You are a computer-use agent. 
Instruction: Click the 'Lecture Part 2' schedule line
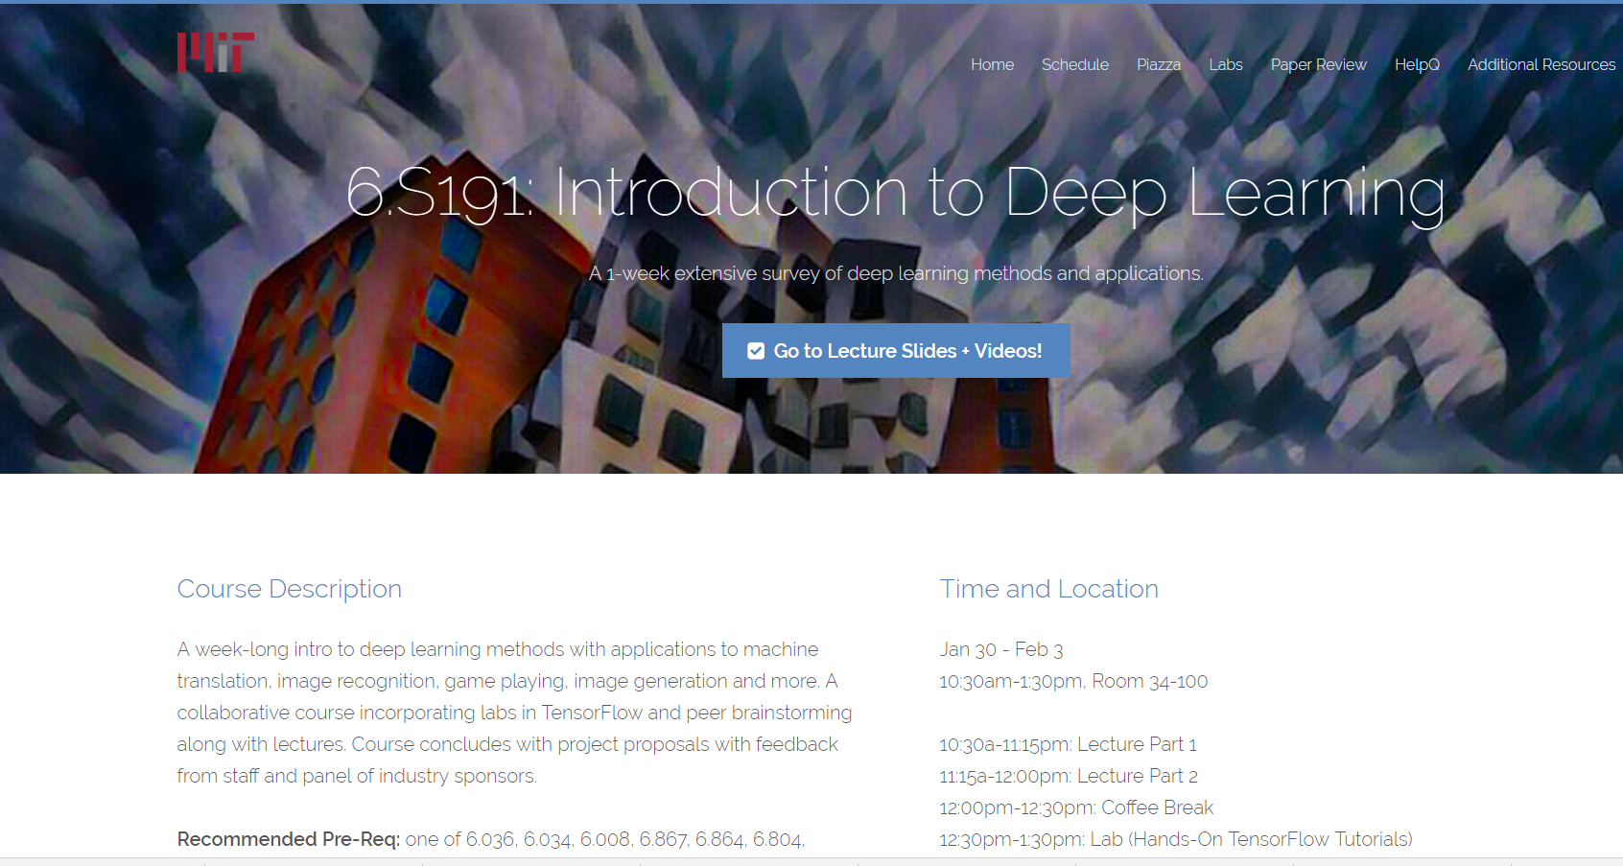point(1069,776)
